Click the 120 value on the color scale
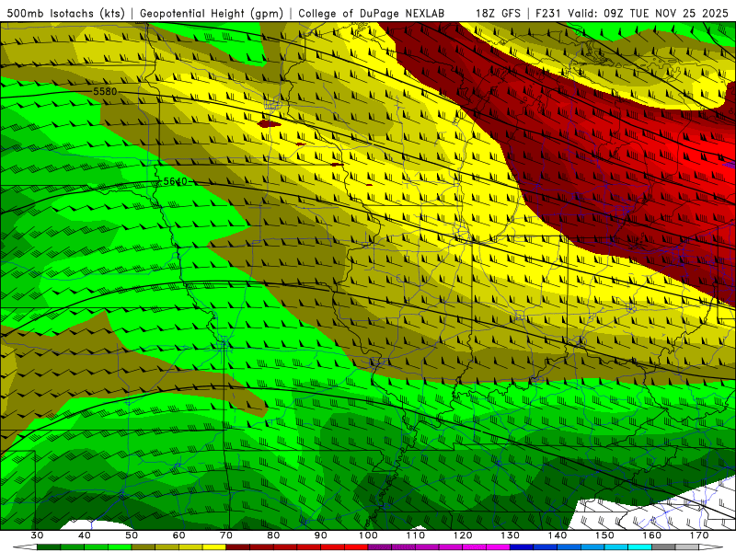 click(463, 535)
